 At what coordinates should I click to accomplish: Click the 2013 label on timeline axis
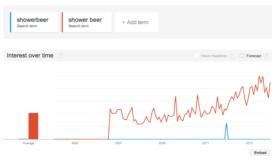pos(249,143)
